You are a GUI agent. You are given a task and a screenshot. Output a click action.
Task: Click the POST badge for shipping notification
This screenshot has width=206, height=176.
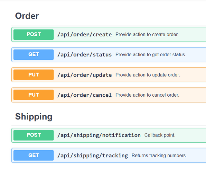point(33,135)
